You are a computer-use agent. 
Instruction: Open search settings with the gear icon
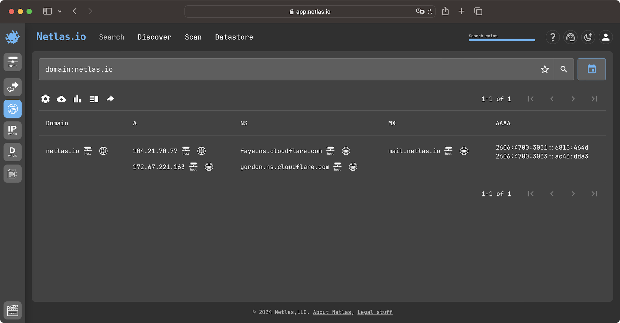(x=45, y=99)
